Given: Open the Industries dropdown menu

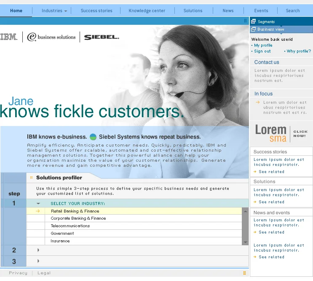Looking at the screenshot, I should [x=54, y=11].
